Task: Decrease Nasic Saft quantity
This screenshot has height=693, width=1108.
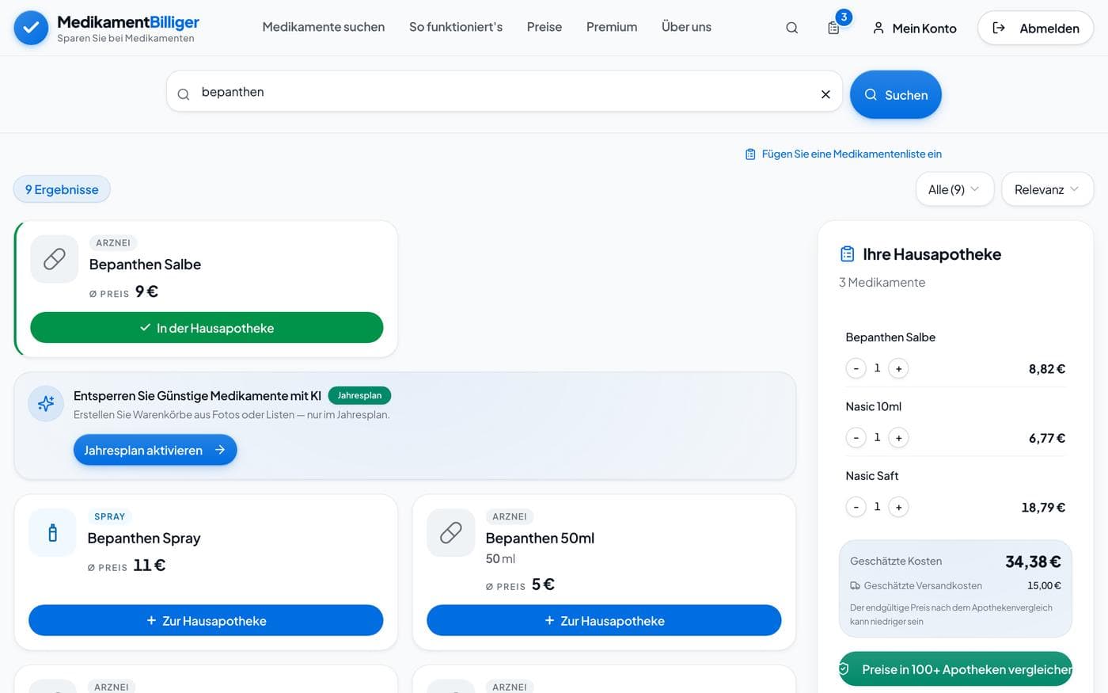Action: [856, 507]
